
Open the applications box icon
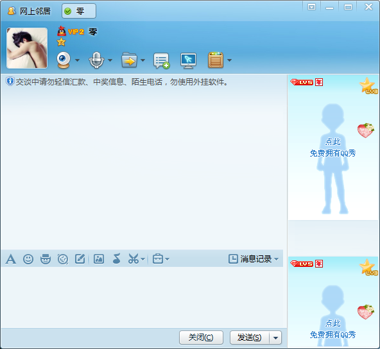[x=216, y=60]
